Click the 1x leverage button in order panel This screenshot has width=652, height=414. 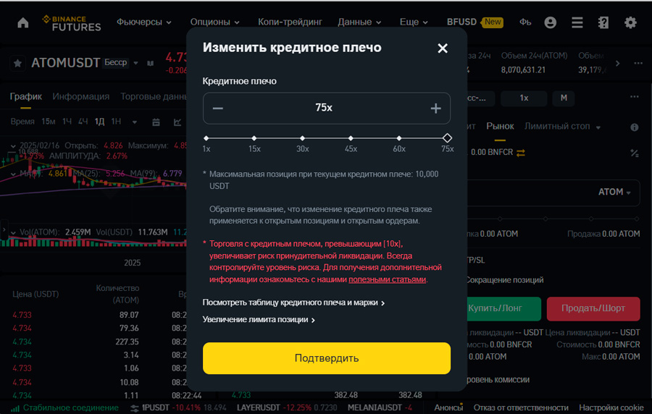(524, 98)
